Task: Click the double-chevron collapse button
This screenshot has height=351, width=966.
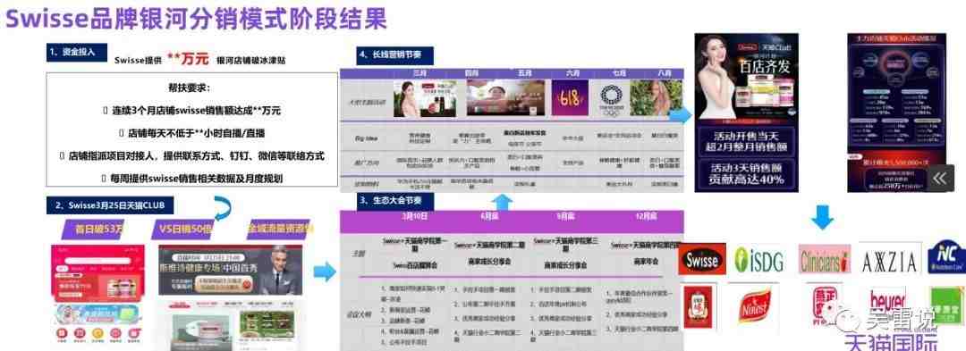Action: [x=939, y=179]
